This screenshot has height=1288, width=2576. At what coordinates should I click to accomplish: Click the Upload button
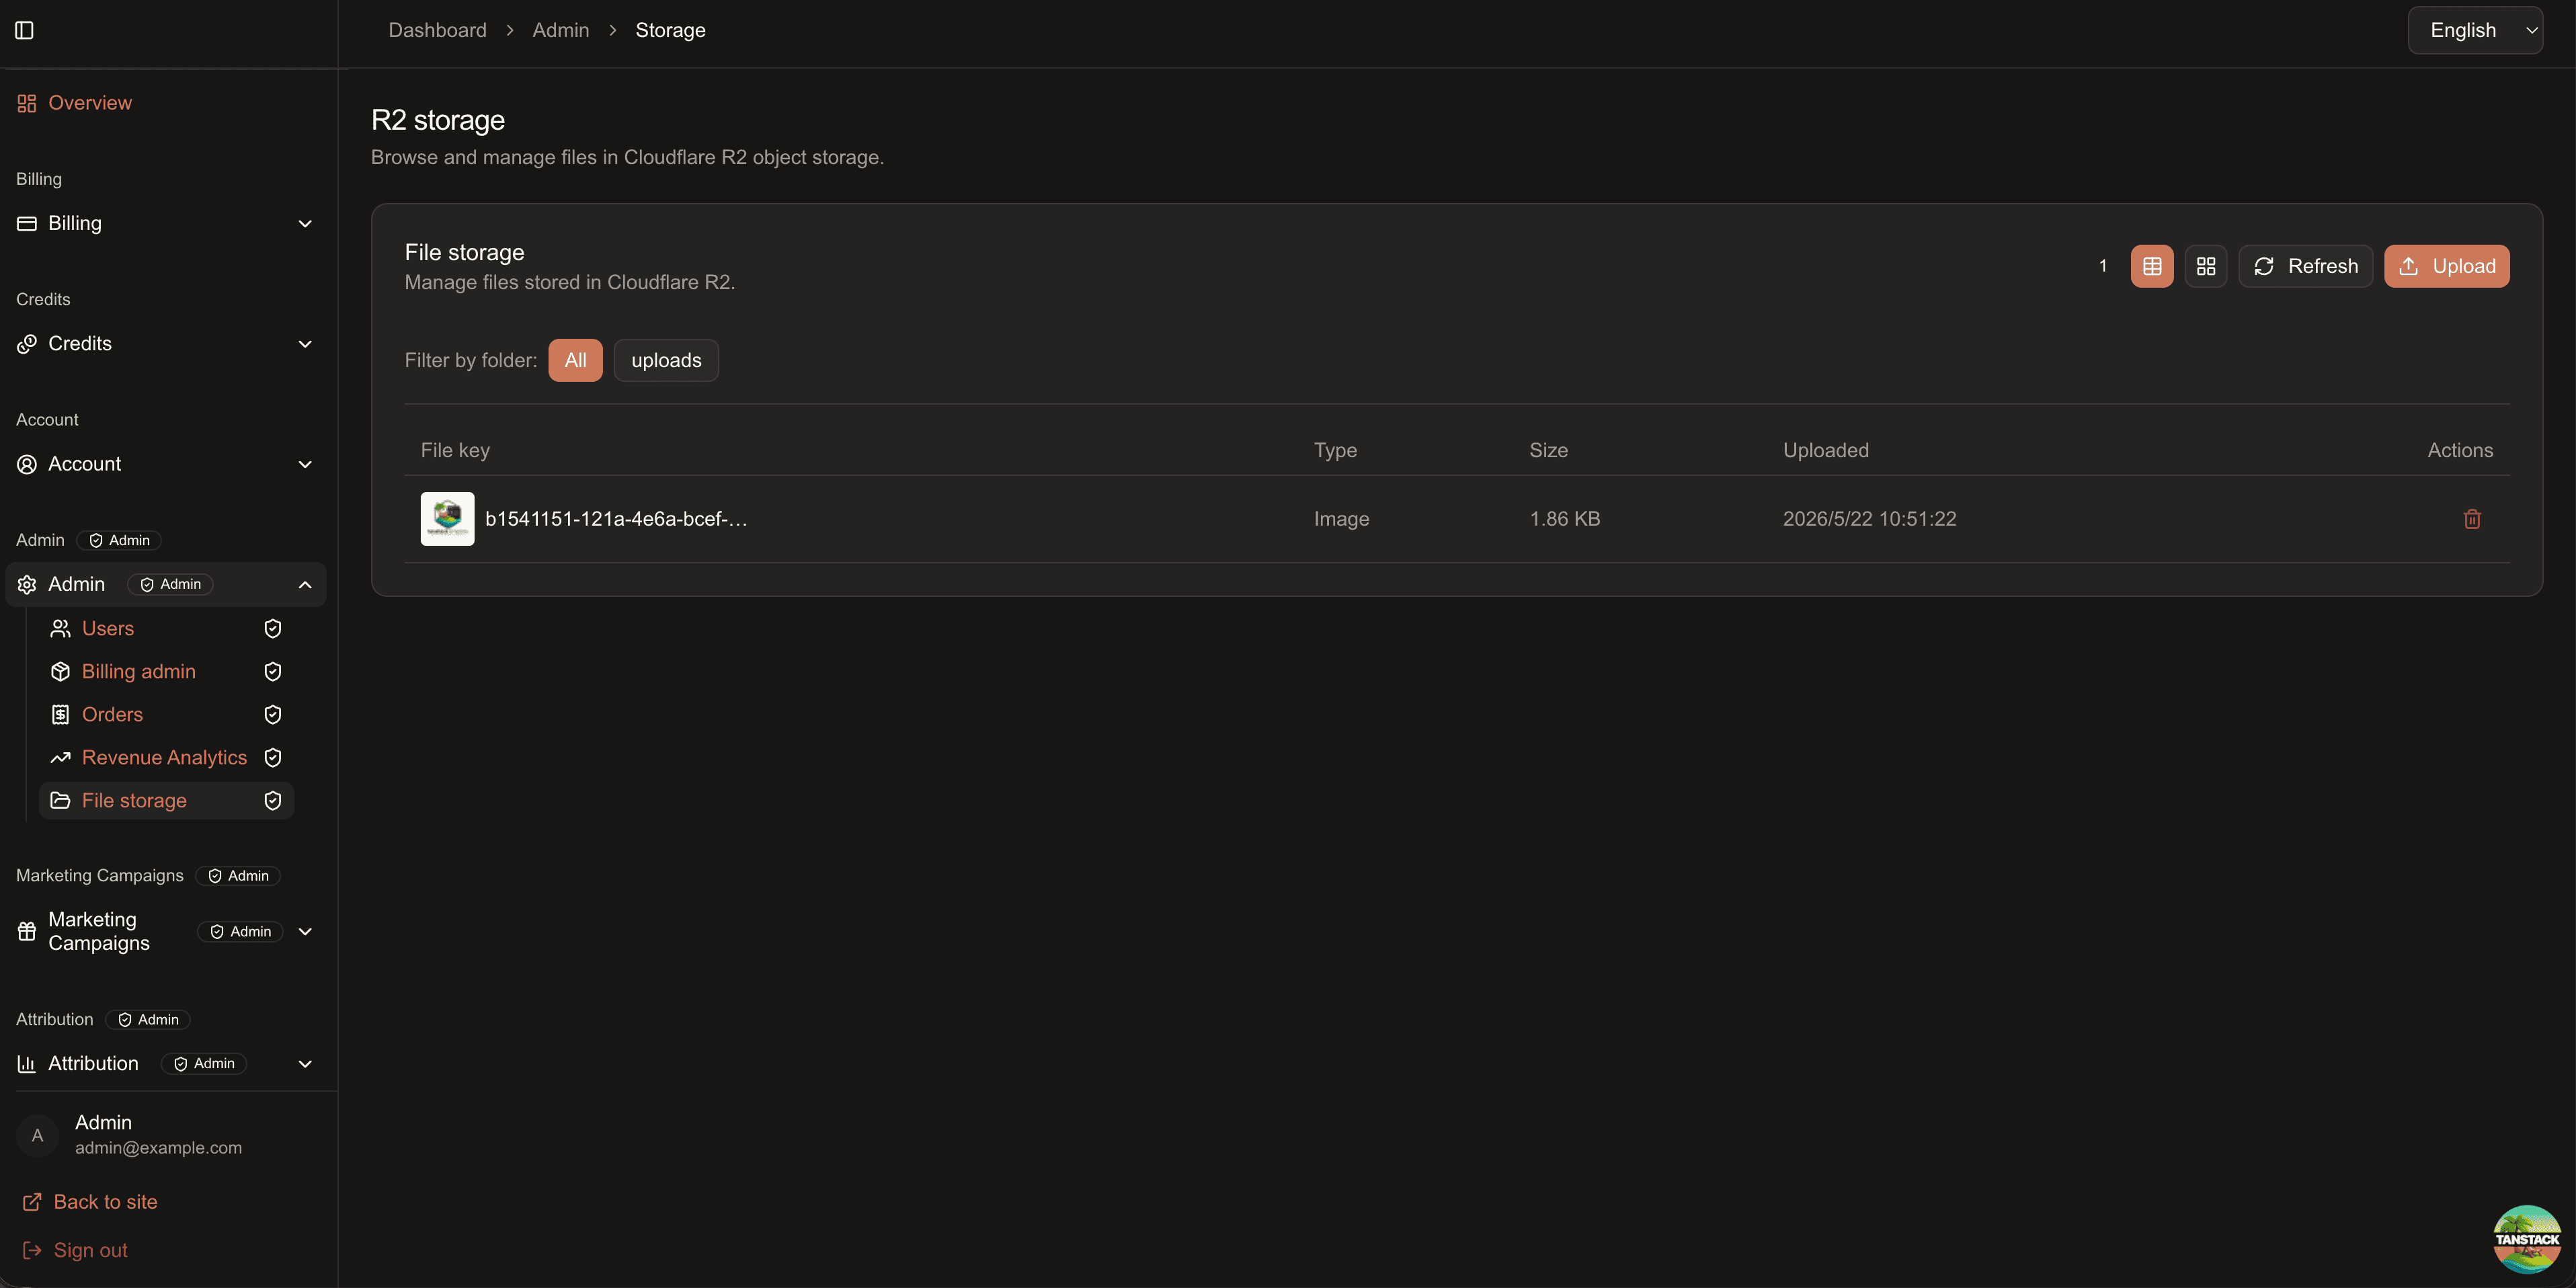(x=2446, y=266)
